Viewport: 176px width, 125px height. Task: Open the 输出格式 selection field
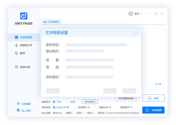point(84,51)
